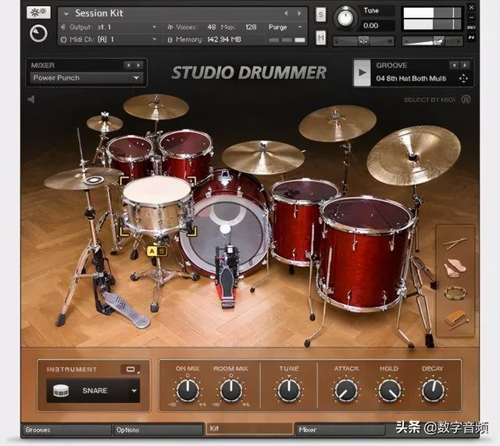Select the ride cymbal above the kick
The height and width of the screenshot is (446, 500).
(x=263, y=157)
